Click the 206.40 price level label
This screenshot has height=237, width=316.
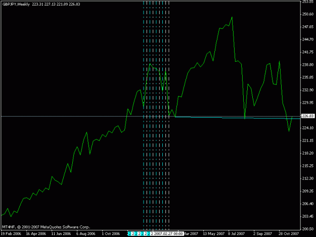308,204
